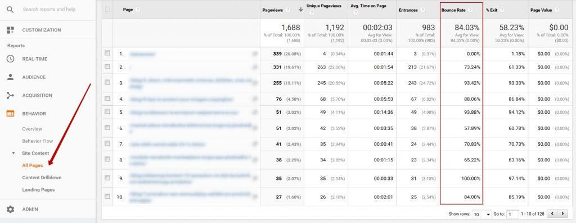
Task: Click the magnifier search icon in sidebar
Action: (x=10, y=10)
